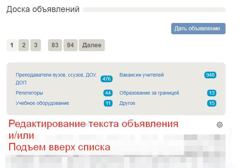Screen dimensions: 252x168
Task: Go to page 1 of listings
Action: 12,45
